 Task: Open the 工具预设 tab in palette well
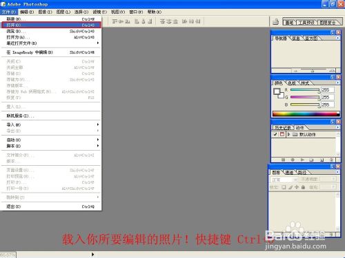tap(306, 22)
